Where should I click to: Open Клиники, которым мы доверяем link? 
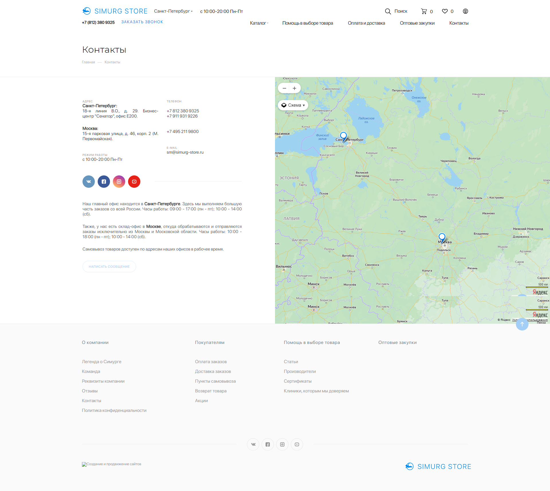(x=316, y=391)
